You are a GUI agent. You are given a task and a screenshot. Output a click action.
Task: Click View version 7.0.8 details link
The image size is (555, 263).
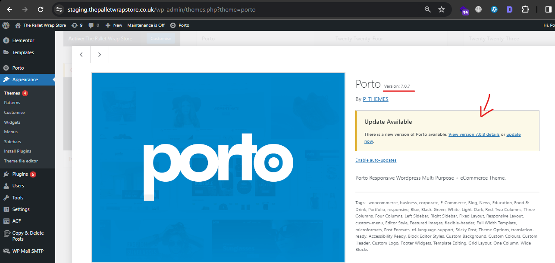(474, 135)
